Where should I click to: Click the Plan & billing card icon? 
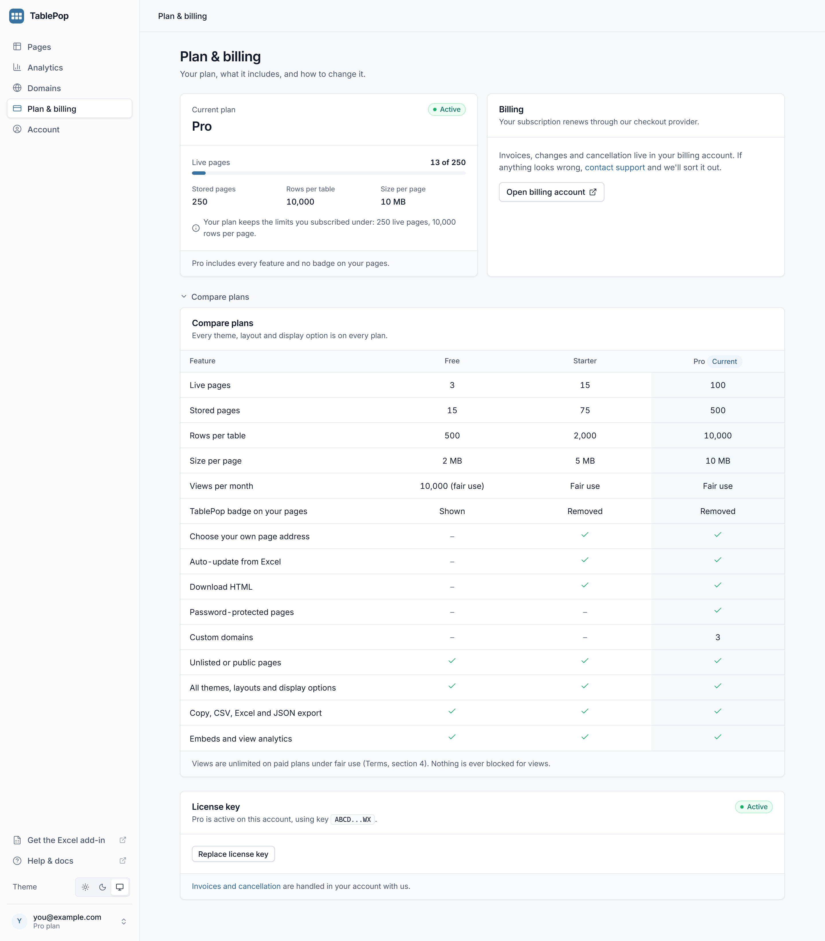[x=17, y=109]
